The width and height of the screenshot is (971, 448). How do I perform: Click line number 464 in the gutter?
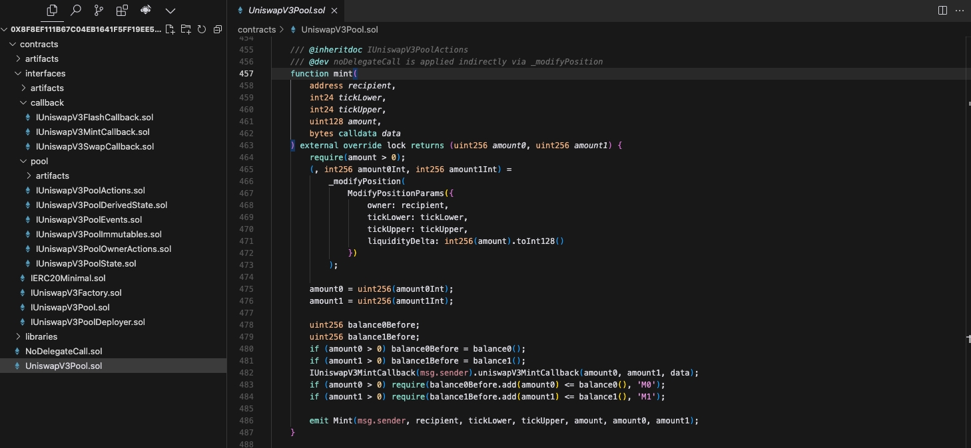(246, 158)
